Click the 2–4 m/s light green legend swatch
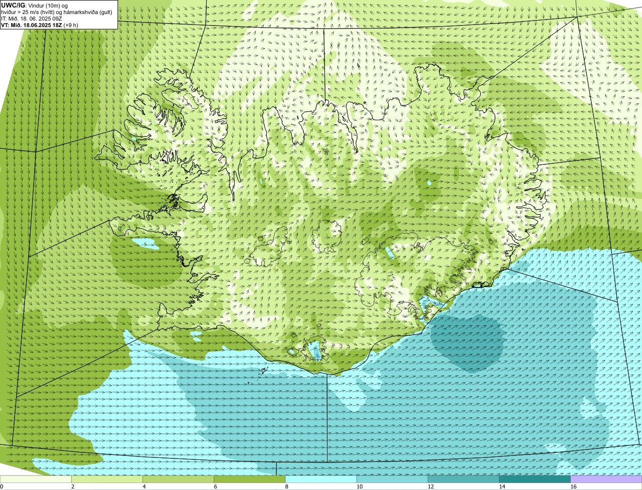 [x=107, y=479]
